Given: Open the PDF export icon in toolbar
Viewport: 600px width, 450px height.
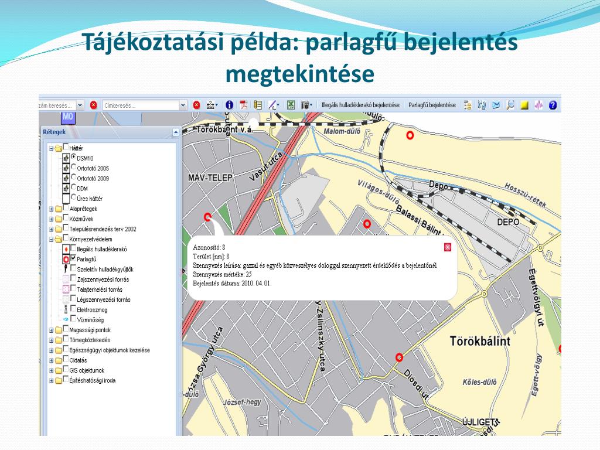Looking at the screenshot, I should coord(243,105).
